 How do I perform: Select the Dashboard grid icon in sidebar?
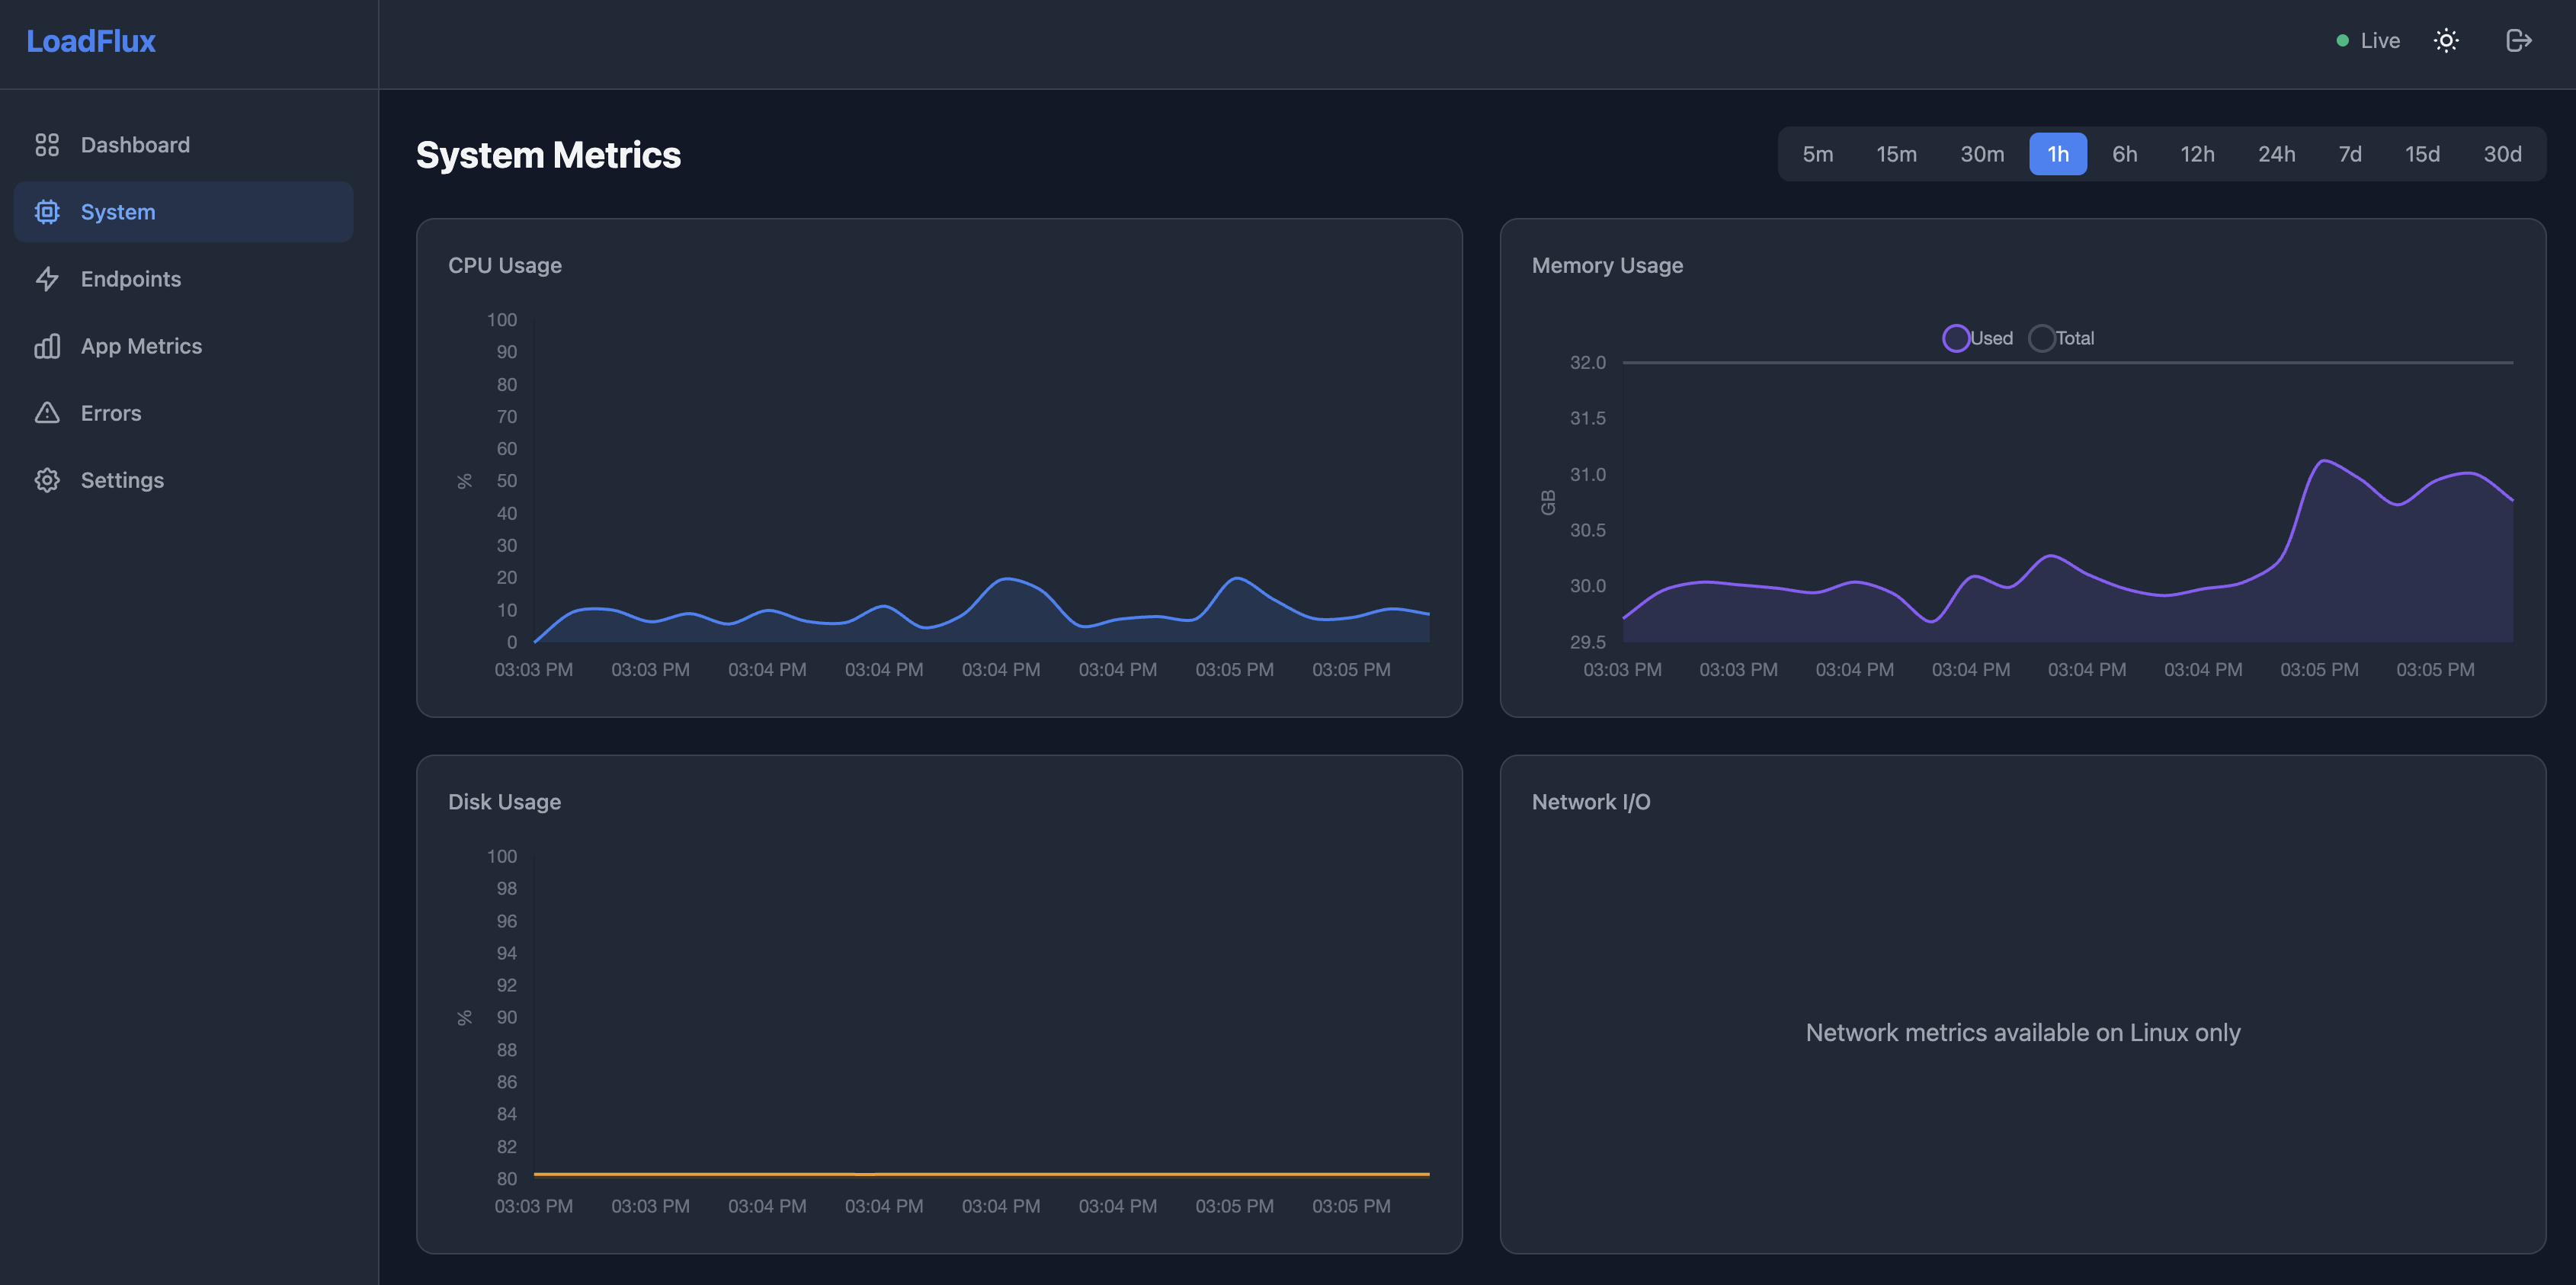47,144
